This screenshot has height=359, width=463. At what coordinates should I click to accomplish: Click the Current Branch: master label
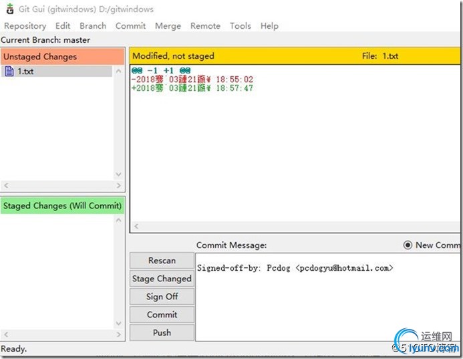tap(45, 40)
